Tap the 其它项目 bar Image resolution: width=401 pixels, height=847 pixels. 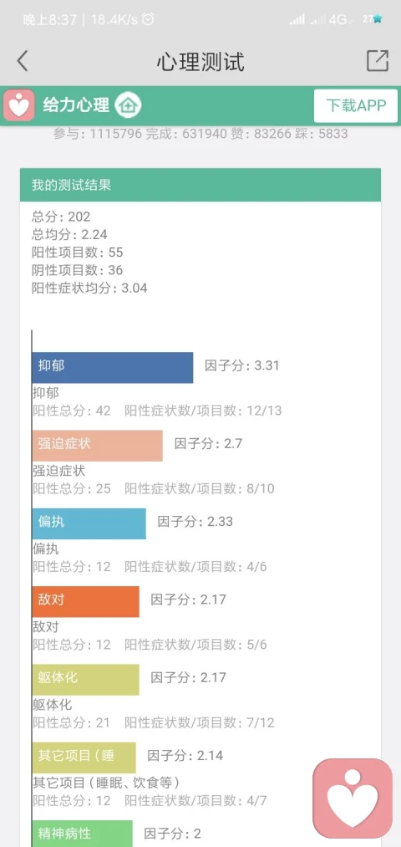coord(84,758)
